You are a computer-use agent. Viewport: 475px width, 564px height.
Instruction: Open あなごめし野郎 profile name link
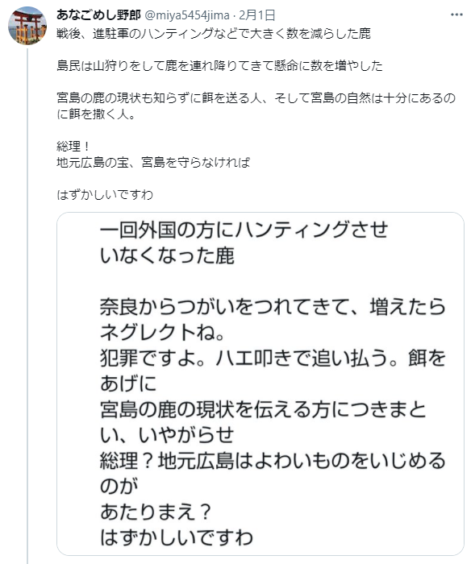pos(98,15)
